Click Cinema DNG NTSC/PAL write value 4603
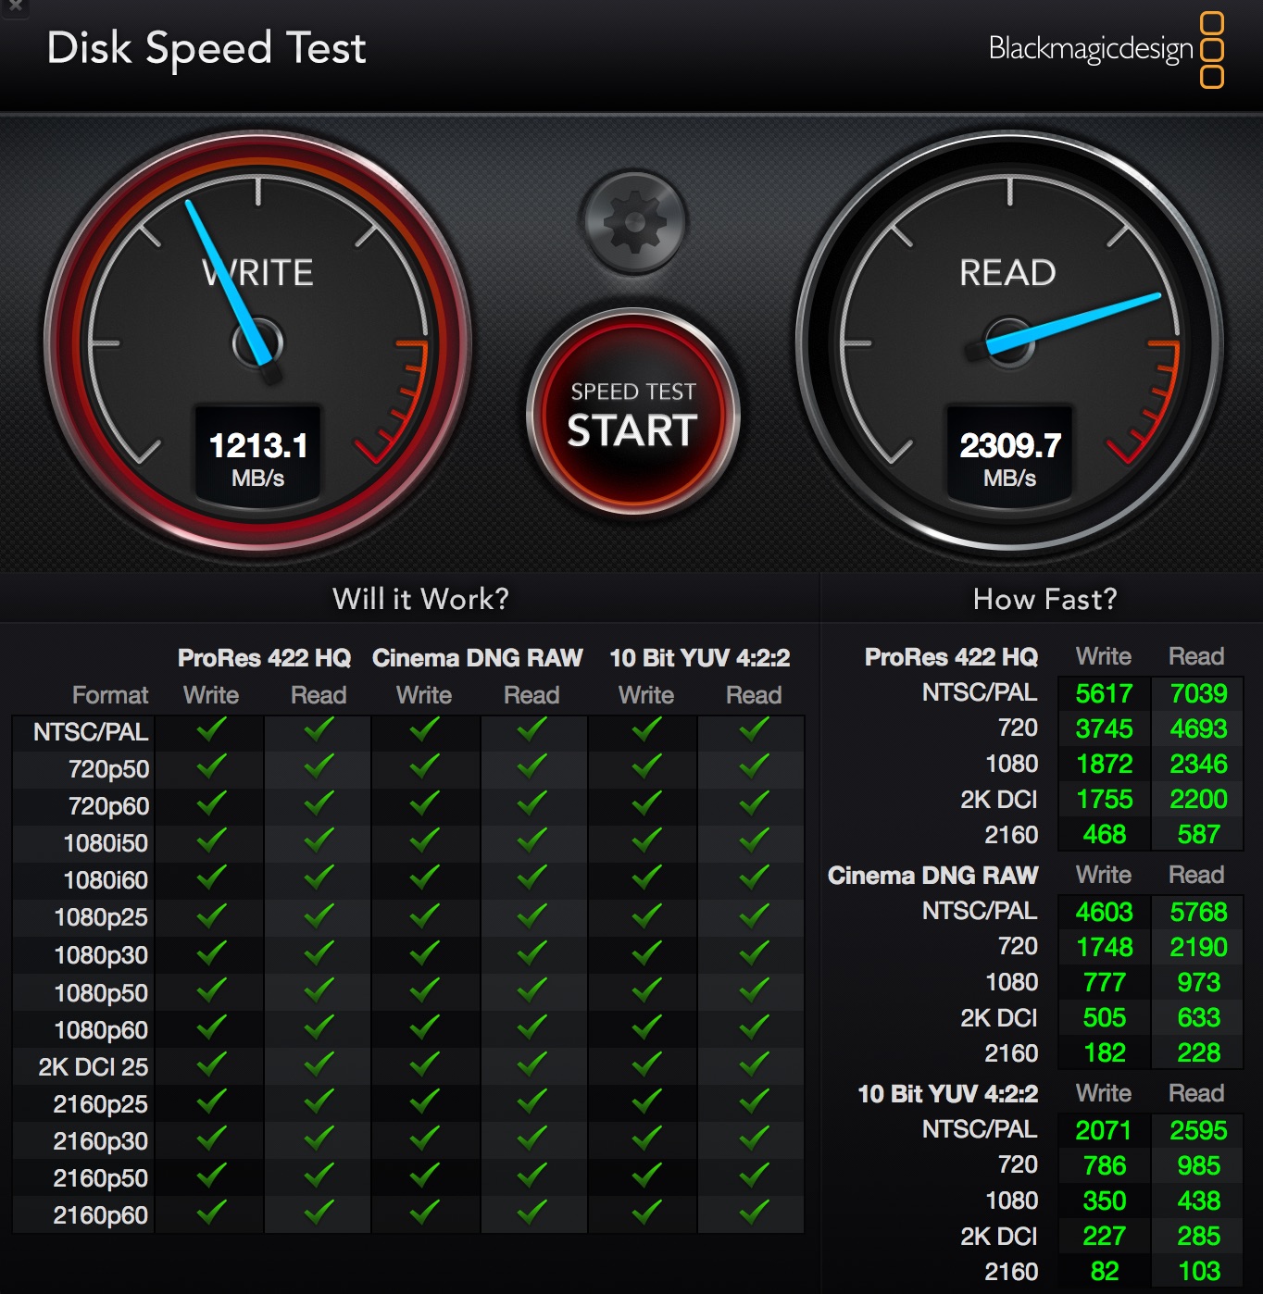 tap(1104, 912)
